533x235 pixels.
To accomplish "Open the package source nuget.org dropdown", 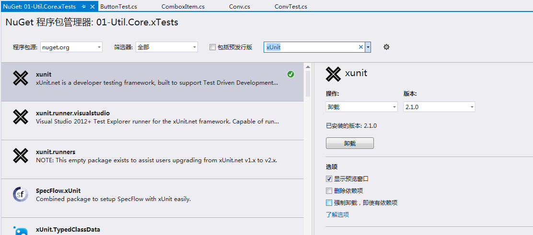I will (x=71, y=47).
